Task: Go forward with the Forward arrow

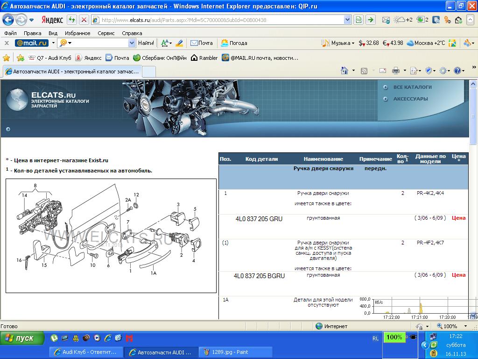Action: pos(21,20)
